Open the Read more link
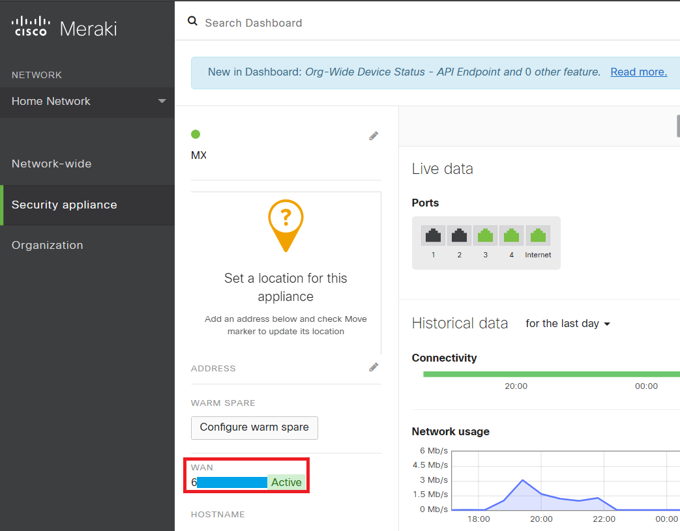The width and height of the screenshot is (680, 531). (638, 72)
